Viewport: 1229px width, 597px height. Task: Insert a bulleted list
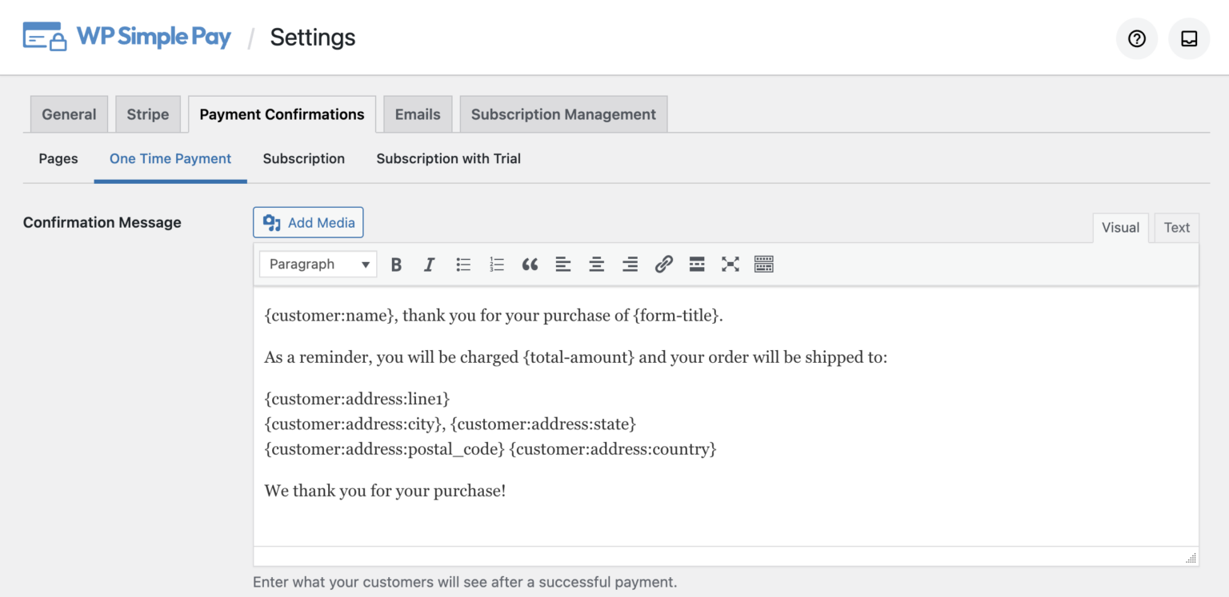point(463,264)
